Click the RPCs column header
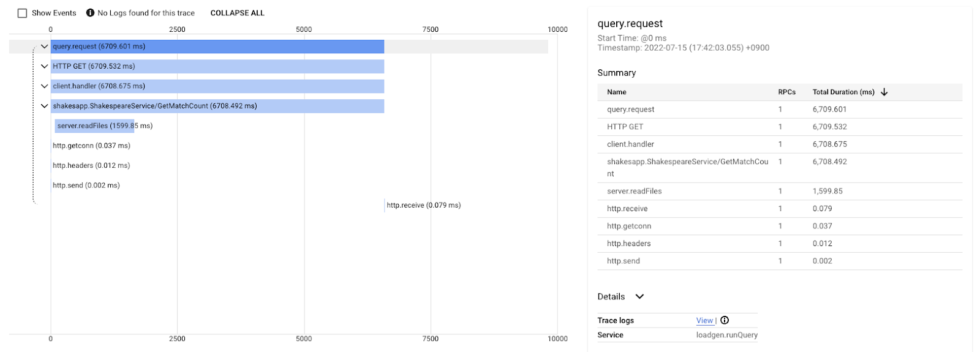This screenshot has width=980, height=352. 786,92
